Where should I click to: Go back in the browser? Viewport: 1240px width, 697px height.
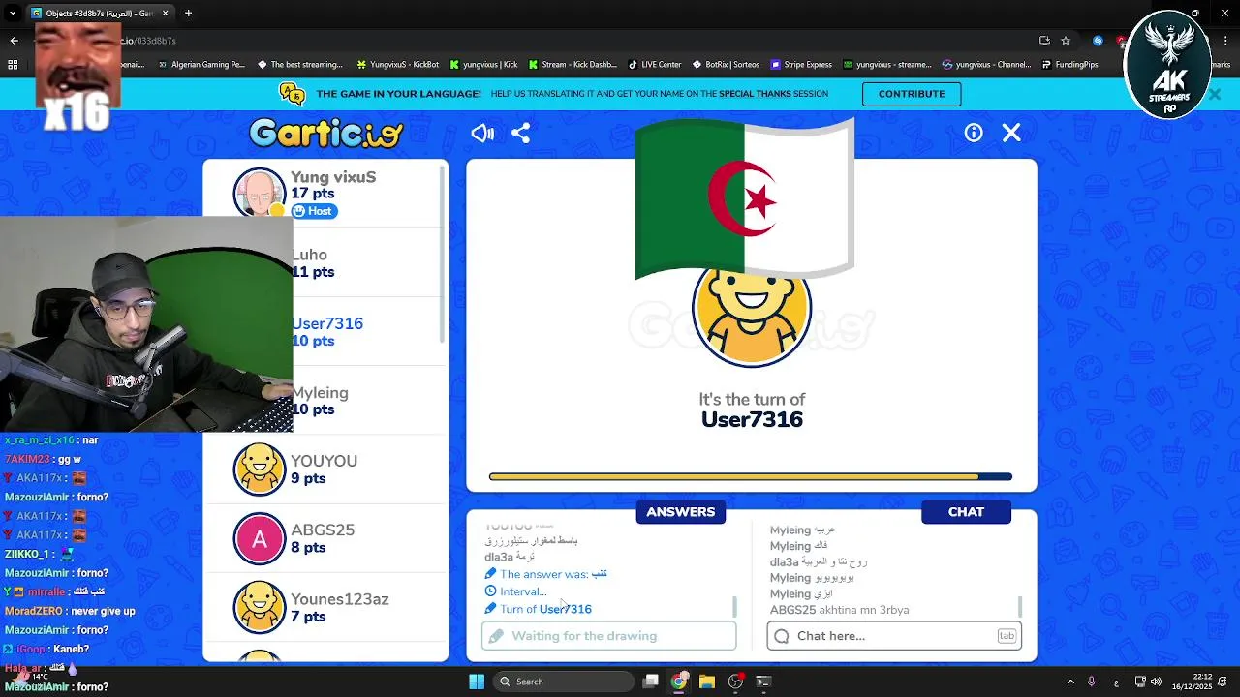(14, 41)
